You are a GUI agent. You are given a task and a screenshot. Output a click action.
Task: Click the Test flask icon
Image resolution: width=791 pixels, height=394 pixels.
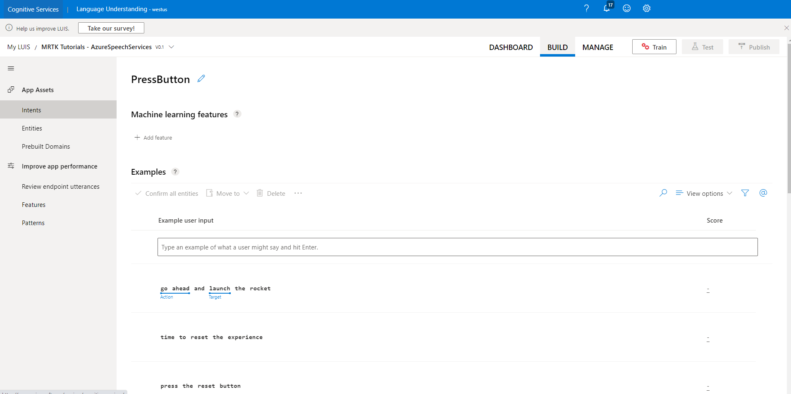(x=695, y=47)
